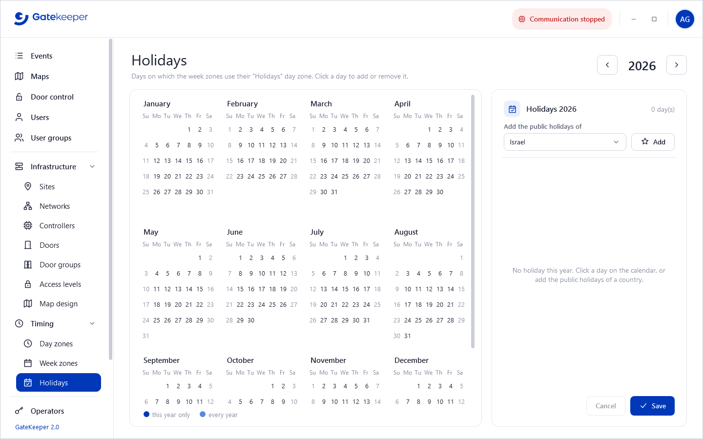Select December 1 on the calendar
The width and height of the screenshot is (703, 439).
pos(418,386)
